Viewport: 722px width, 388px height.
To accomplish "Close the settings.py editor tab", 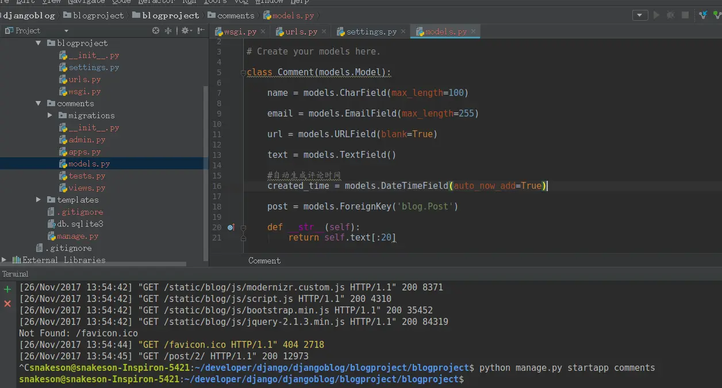I will pyautogui.click(x=403, y=32).
